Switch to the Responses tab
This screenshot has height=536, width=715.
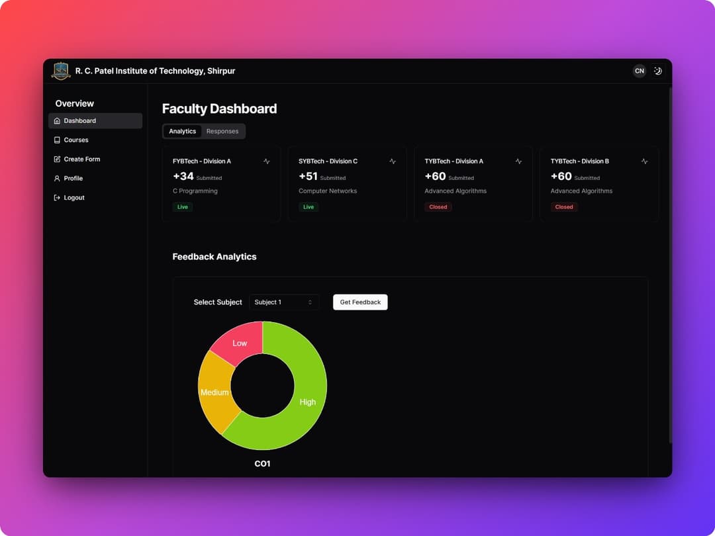[222, 131]
